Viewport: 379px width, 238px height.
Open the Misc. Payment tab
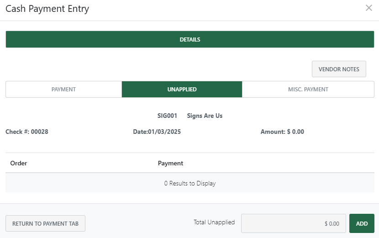308,90
